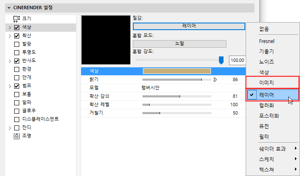Click the 거칠기 value 50

235,113
